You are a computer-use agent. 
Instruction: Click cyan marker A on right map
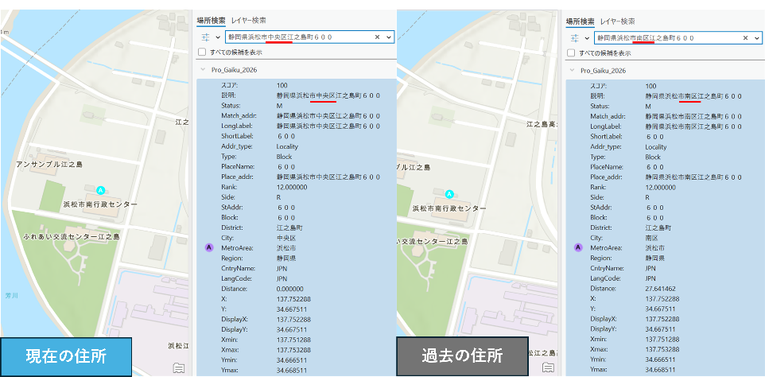tap(449, 193)
